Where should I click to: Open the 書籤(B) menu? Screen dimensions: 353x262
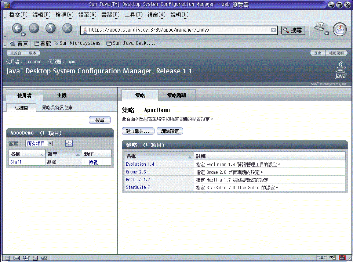pyautogui.click(x=110, y=15)
